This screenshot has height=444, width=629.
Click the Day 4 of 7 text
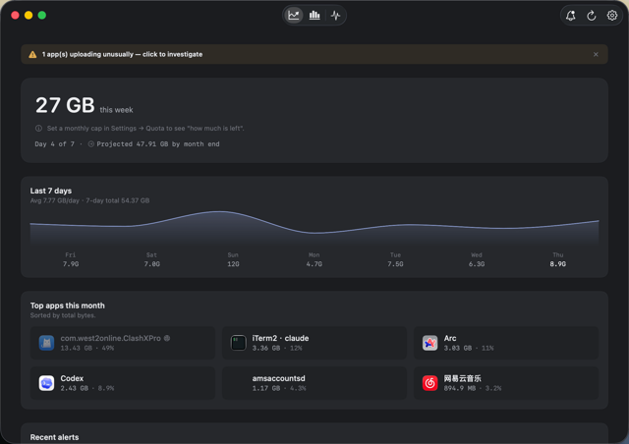(55, 144)
